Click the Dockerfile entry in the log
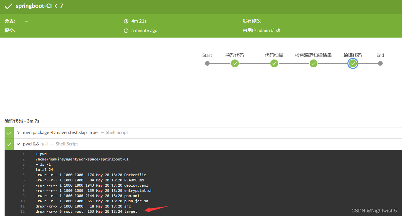The image size is (402, 217). point(135,175)
